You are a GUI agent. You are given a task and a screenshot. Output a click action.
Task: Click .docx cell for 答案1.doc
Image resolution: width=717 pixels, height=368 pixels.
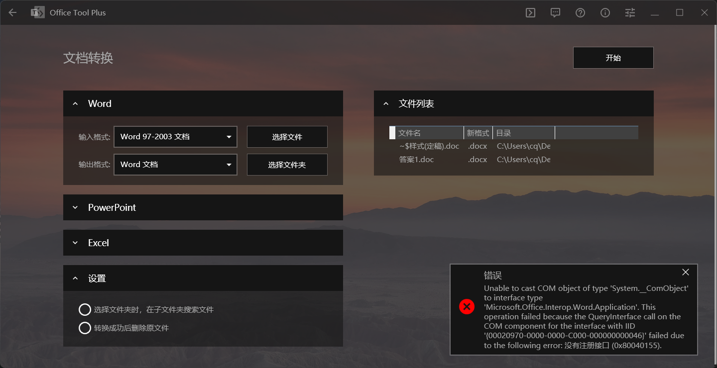tap(478, 160)
